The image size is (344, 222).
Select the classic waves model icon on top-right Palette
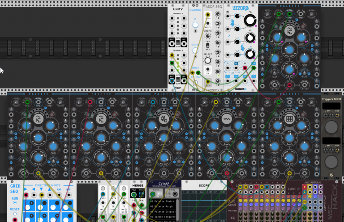coord(289,31)
